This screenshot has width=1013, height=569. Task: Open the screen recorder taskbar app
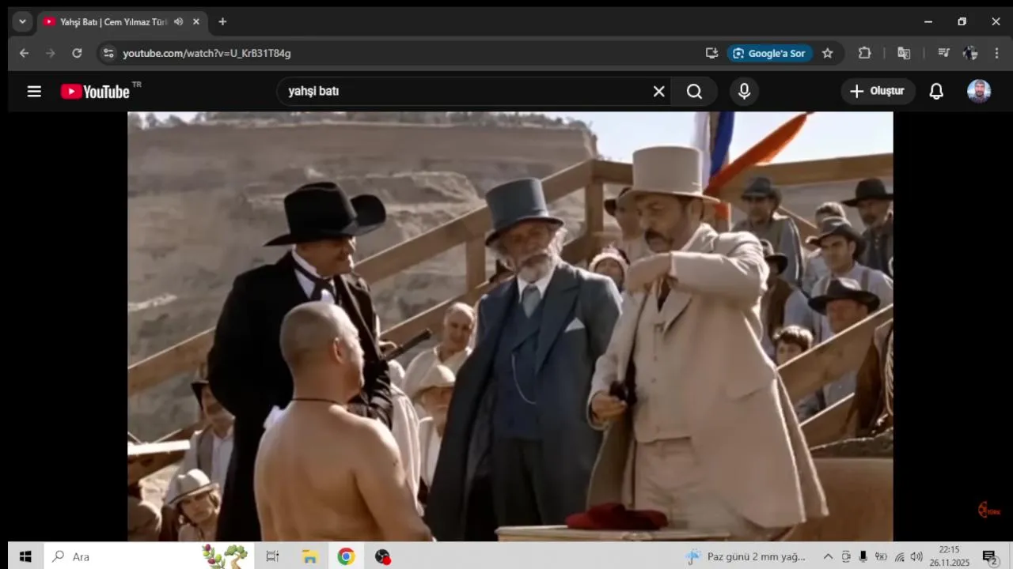tap(383, 556)
